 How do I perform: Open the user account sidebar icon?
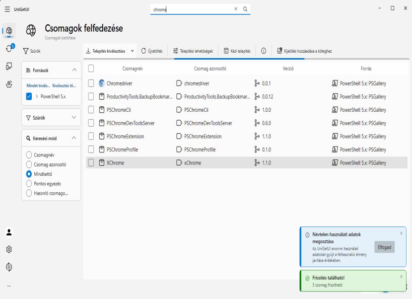pyautogui.click(x=9, y=232)
